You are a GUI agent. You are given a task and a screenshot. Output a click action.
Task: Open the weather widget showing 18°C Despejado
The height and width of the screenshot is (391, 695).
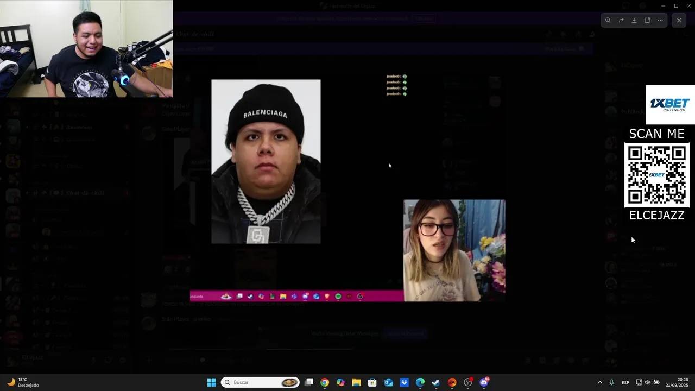click(x=22, y=382)
